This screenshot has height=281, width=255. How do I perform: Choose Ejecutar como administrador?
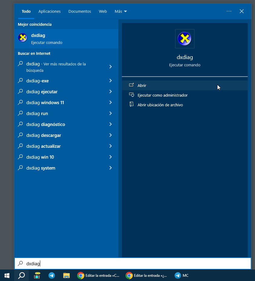[x=162, y=95]
